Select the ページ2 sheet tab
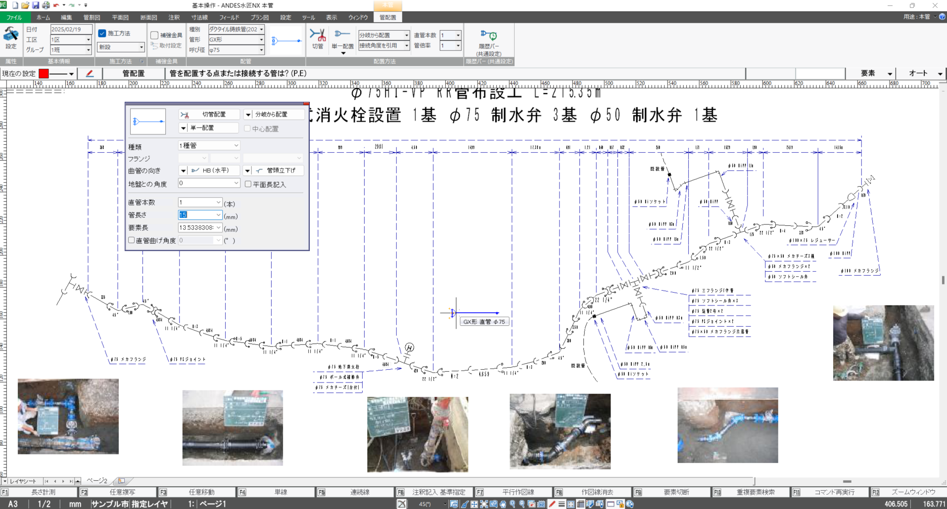This screenshot has height=509, width=947. point(97,481)
